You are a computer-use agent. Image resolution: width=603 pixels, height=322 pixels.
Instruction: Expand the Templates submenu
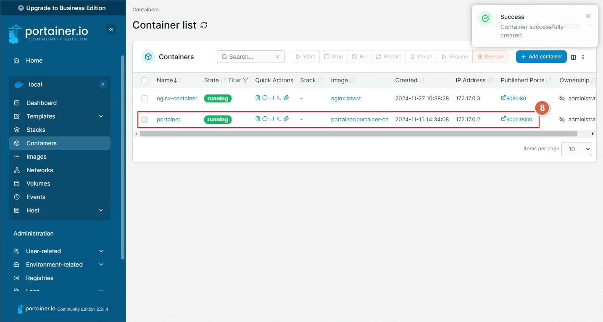(101, 116)
